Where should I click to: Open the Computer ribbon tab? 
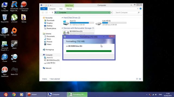(x=52, y=9)
